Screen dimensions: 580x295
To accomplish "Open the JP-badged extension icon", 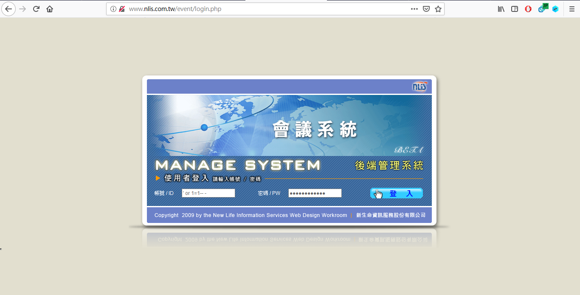I will (x=542, y=8).
